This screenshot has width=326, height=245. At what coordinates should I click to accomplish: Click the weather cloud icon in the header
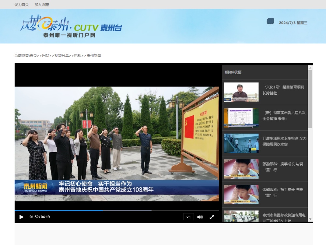coord(270,22)
